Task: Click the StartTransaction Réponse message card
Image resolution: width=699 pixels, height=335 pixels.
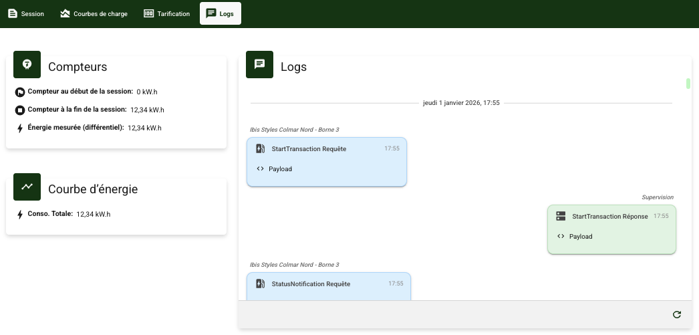Action: click(x=611, y=229)
